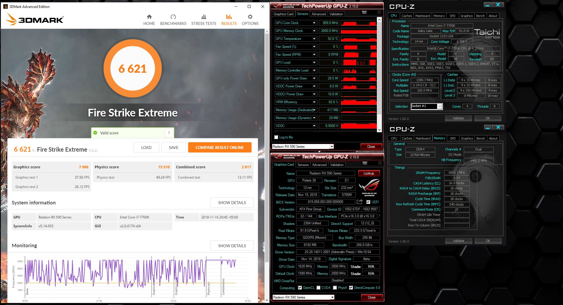Click the 3DMark title bar app icon
The height and width of the screenshot is (305, 563).
point(5,6)
